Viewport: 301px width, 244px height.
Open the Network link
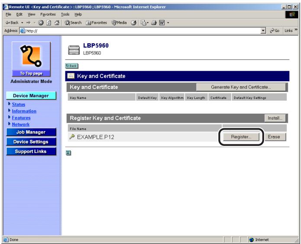tap(21, 124)
